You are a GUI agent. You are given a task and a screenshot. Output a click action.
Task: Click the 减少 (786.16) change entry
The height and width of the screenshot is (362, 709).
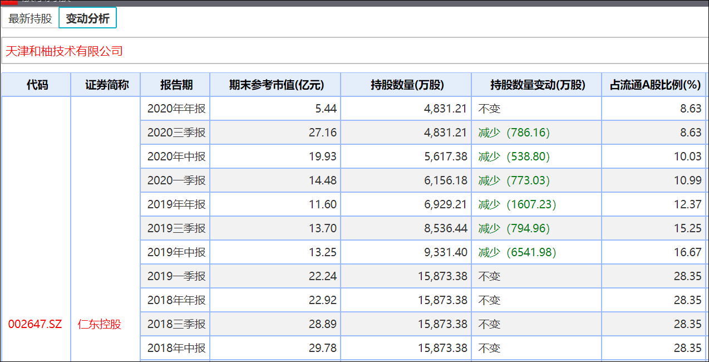(514, 133)
